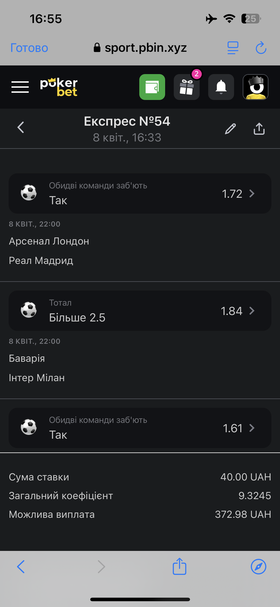The image size is (280, 607).
Task: Tap Готово to close the browser
Action: click(x=29, y=48)
